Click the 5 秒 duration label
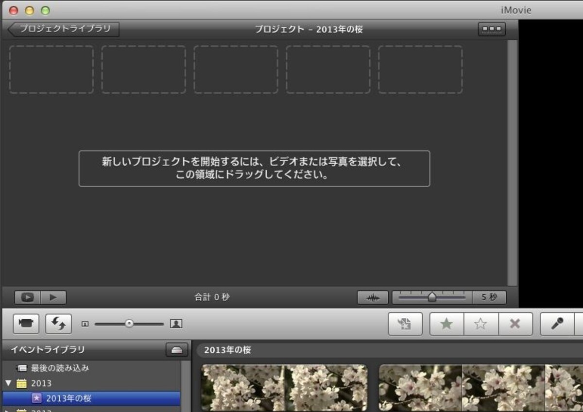Viewport: 583px width, 412px height. [x=489, y=297]
